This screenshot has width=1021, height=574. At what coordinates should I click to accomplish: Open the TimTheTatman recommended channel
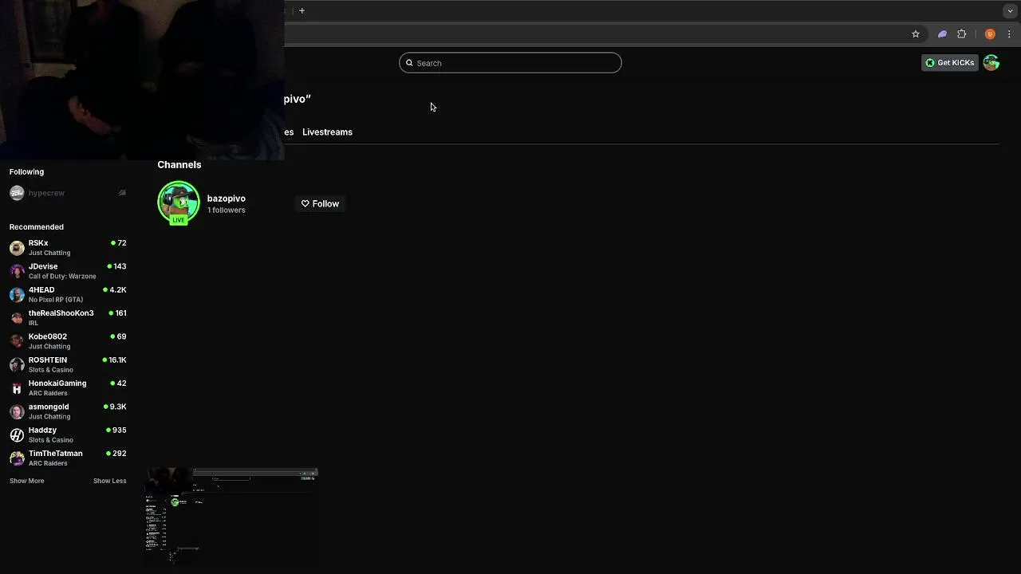[x=68, y=458]
